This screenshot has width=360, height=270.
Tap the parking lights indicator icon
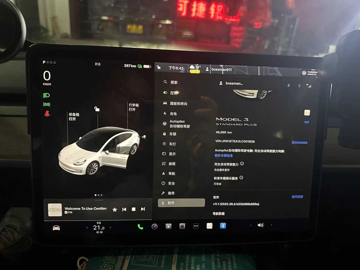(46, 104)
